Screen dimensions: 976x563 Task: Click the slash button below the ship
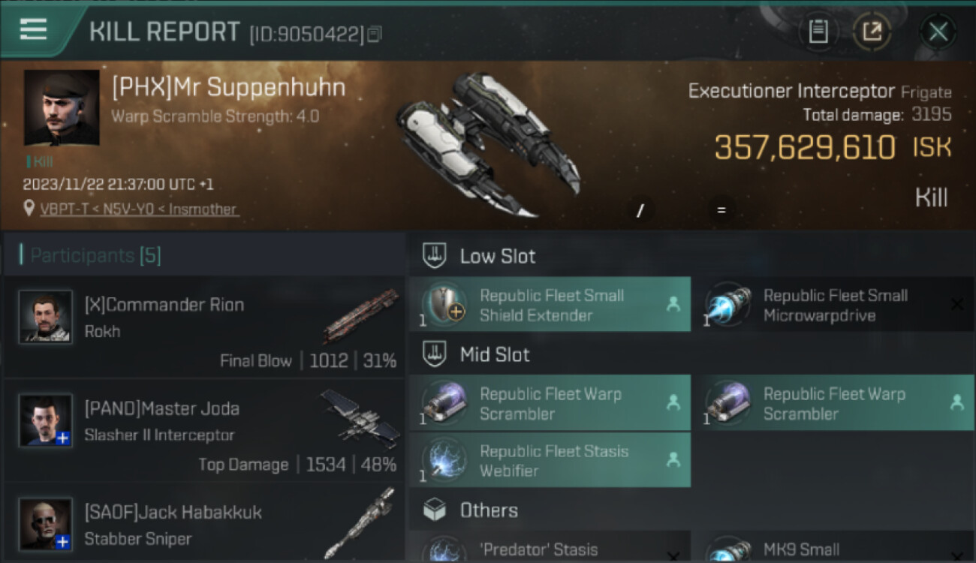640,211
